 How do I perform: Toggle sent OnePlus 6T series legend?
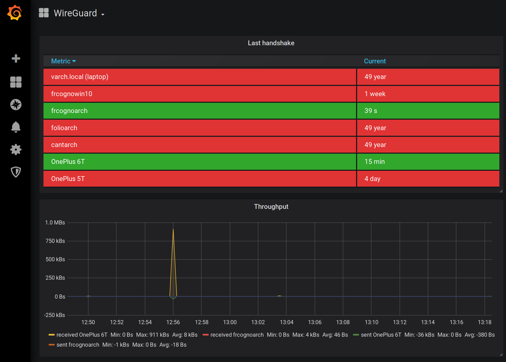point(381,335)
